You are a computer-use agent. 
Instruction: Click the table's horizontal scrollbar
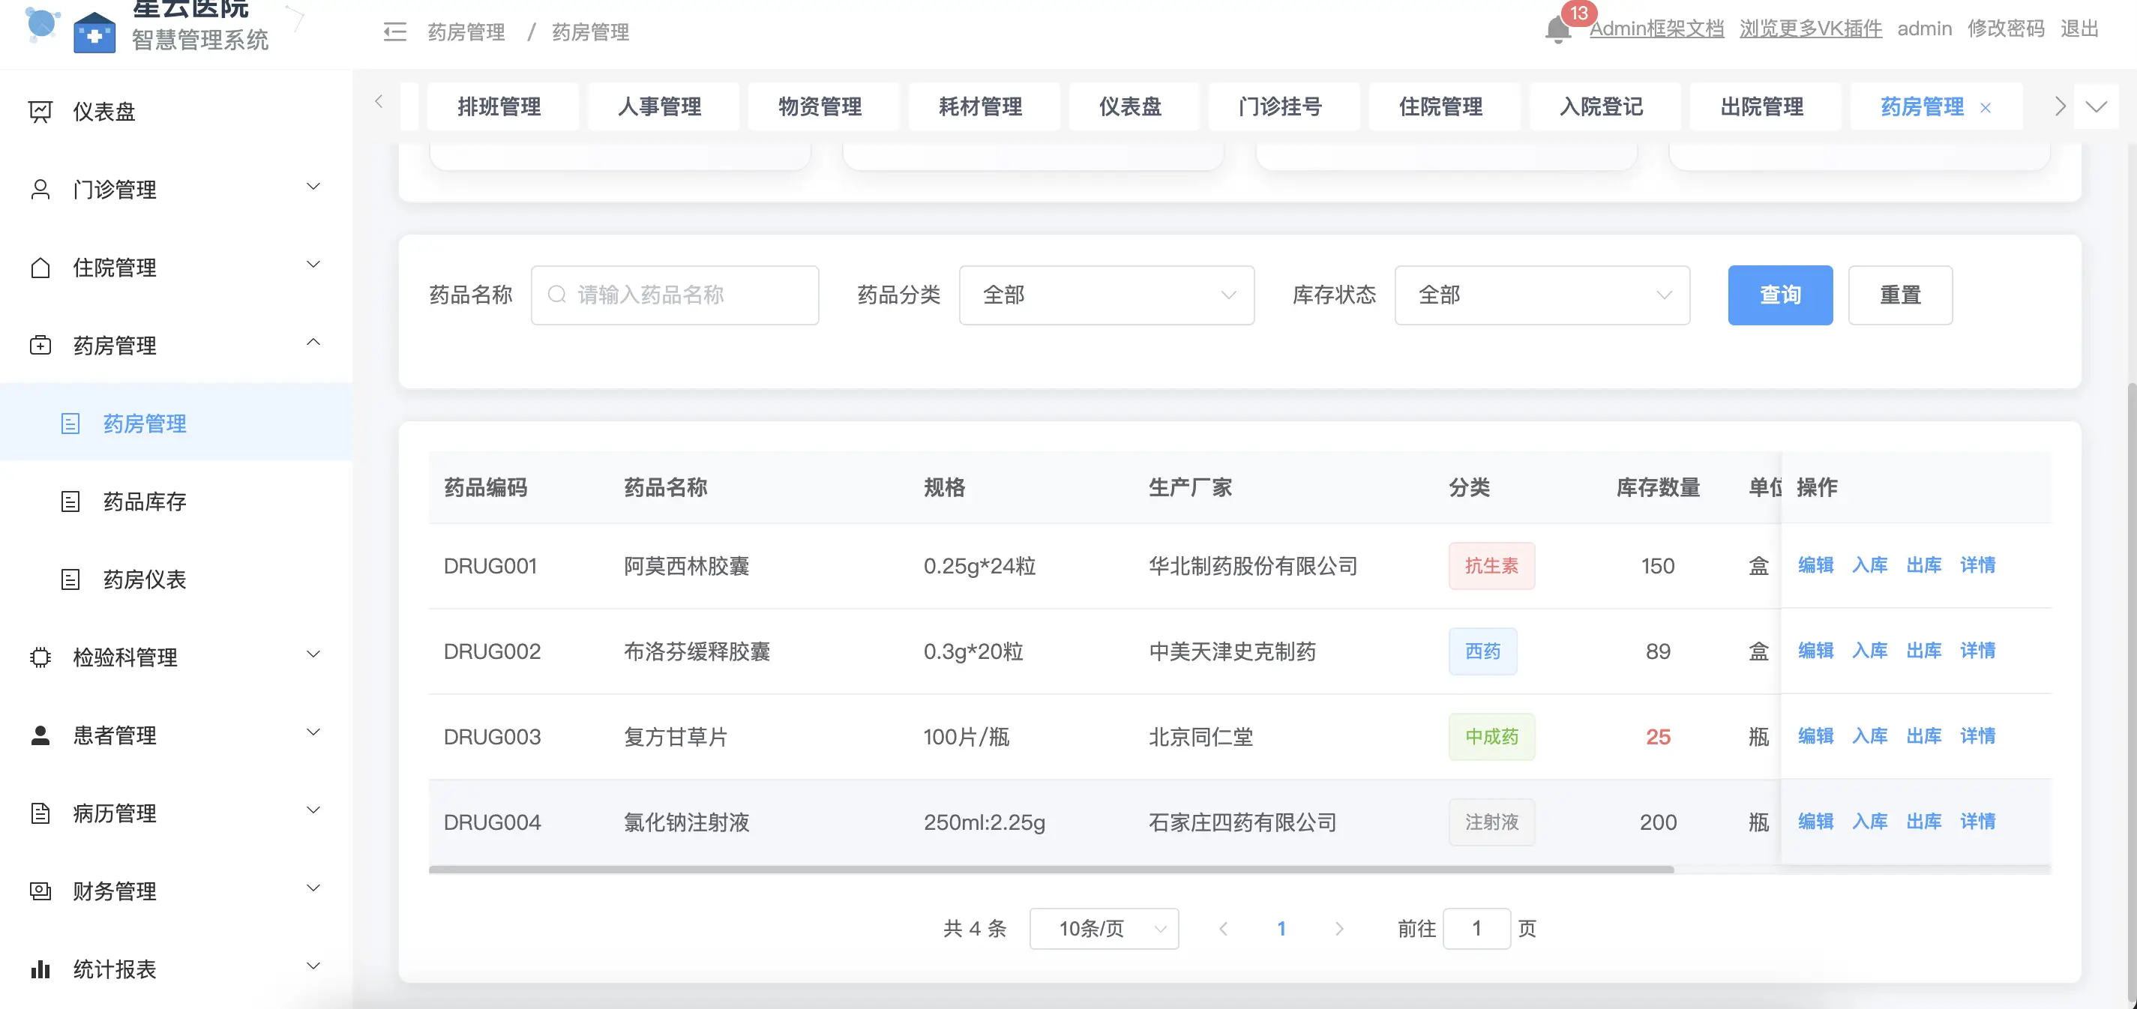coord(1051,870)
